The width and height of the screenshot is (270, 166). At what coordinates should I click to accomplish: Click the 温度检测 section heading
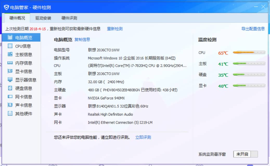(207, 40)
